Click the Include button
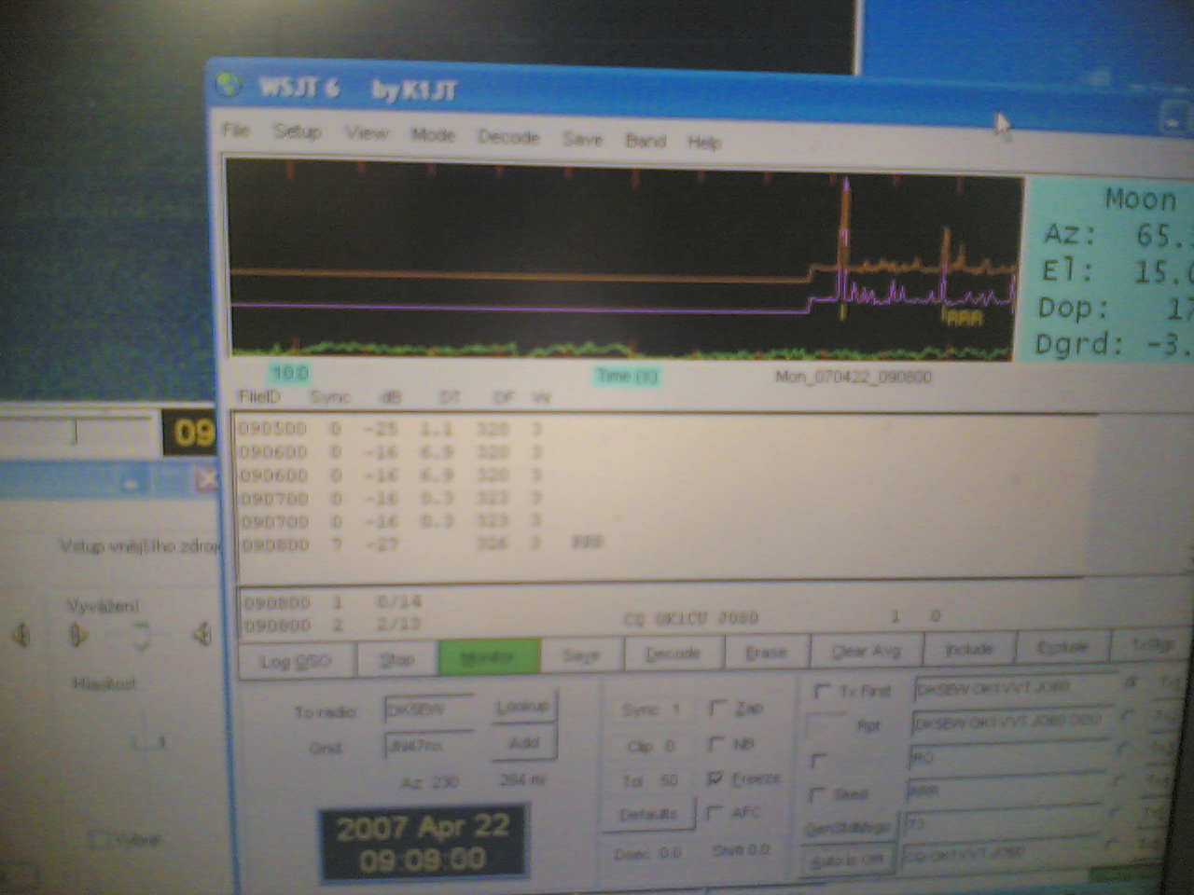Image resolution: width=1194 pixels, height=895 pixels. click(969, 648)
